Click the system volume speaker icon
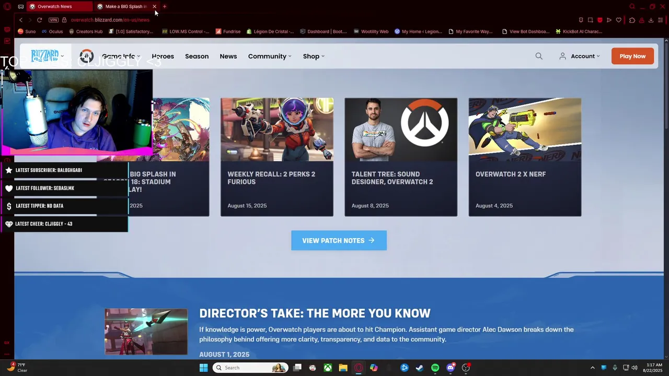This screenshot has height=376, width=669. pos(635,368)
